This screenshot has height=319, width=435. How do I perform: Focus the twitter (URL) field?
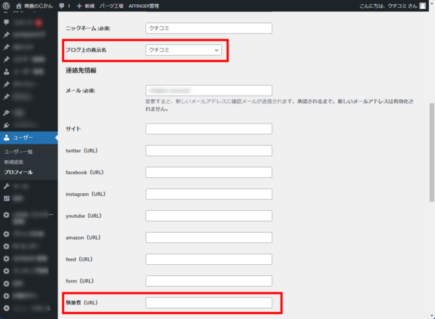208,150
